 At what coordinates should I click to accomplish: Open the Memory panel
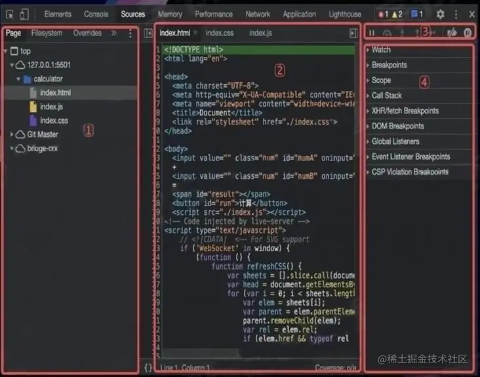(x=170, y=14)
